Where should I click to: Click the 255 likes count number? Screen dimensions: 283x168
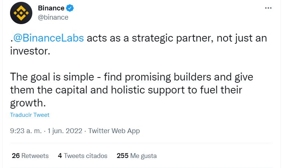click(123, 156)
